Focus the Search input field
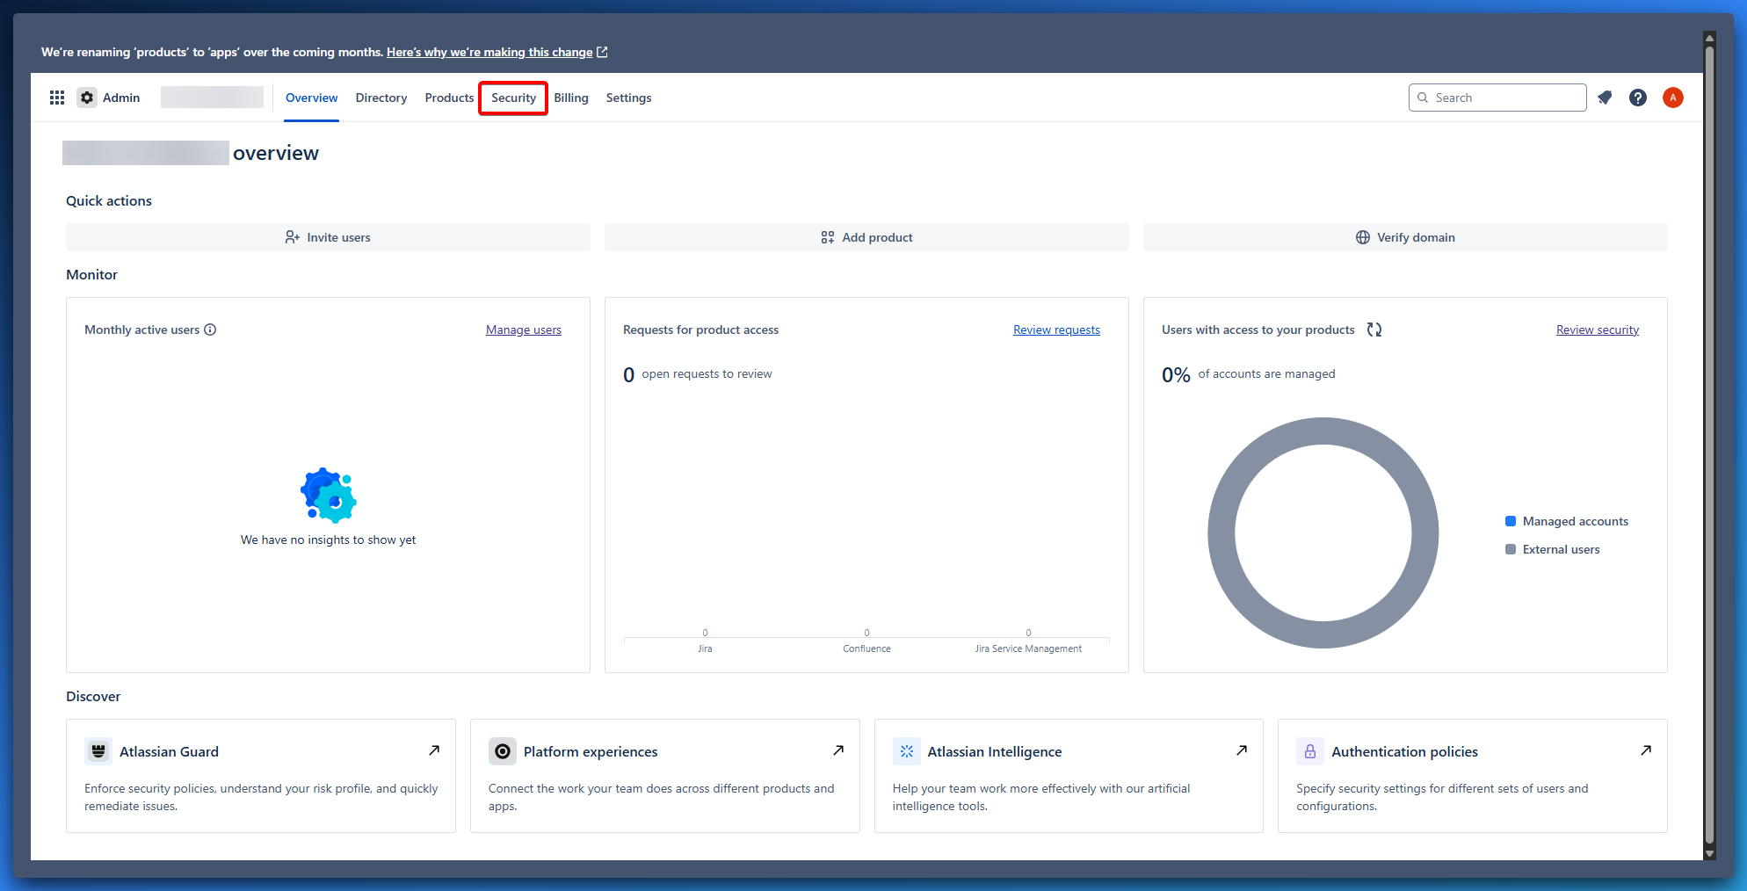Image resolution: width=1747 pixels, height=891 pixels. (x=1497, y=98)
